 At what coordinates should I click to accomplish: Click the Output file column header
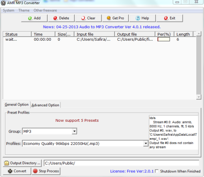pyautogui.click(x=135, y=34)
